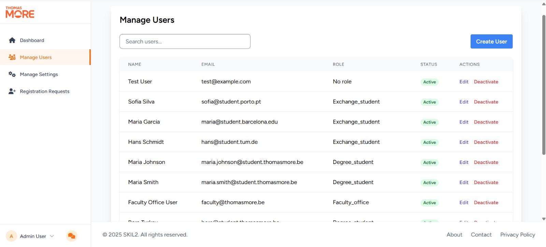Click the STATUS column header
The width and height of the screenshot is (546, 247).
click(429, 64)
